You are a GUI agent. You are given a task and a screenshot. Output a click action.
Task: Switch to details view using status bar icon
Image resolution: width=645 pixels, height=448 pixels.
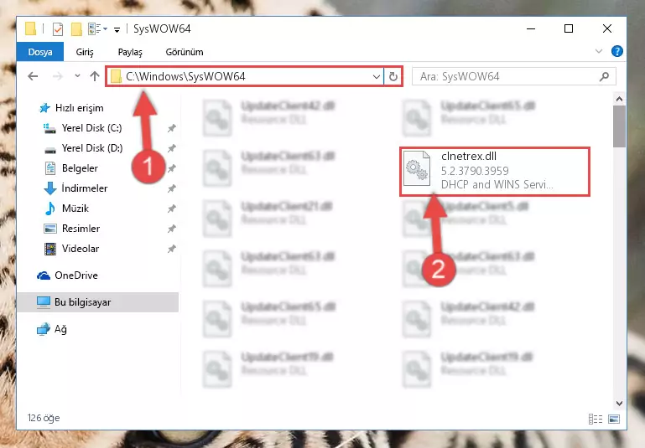tap(596, 419)
